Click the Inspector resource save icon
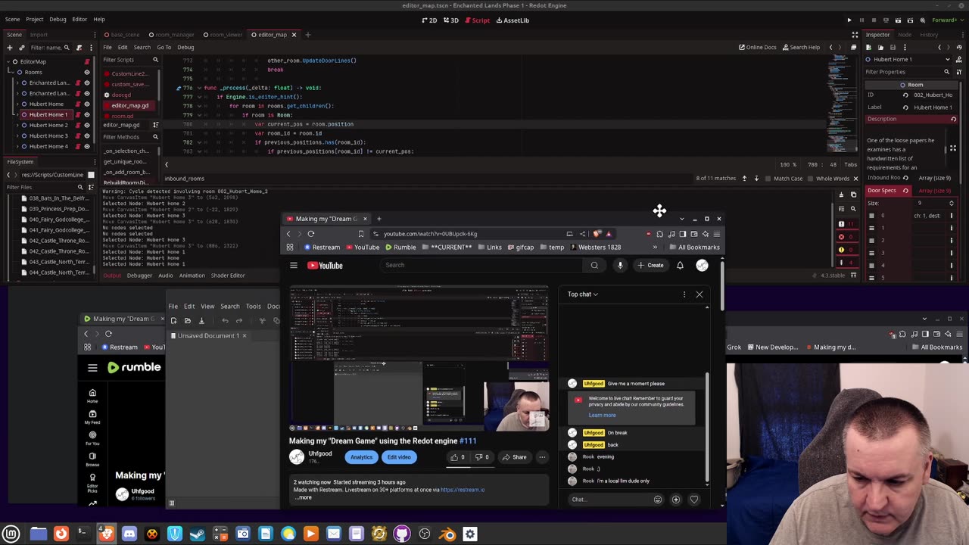The height and width of the screenshot is (545, 969). point(894,47)
